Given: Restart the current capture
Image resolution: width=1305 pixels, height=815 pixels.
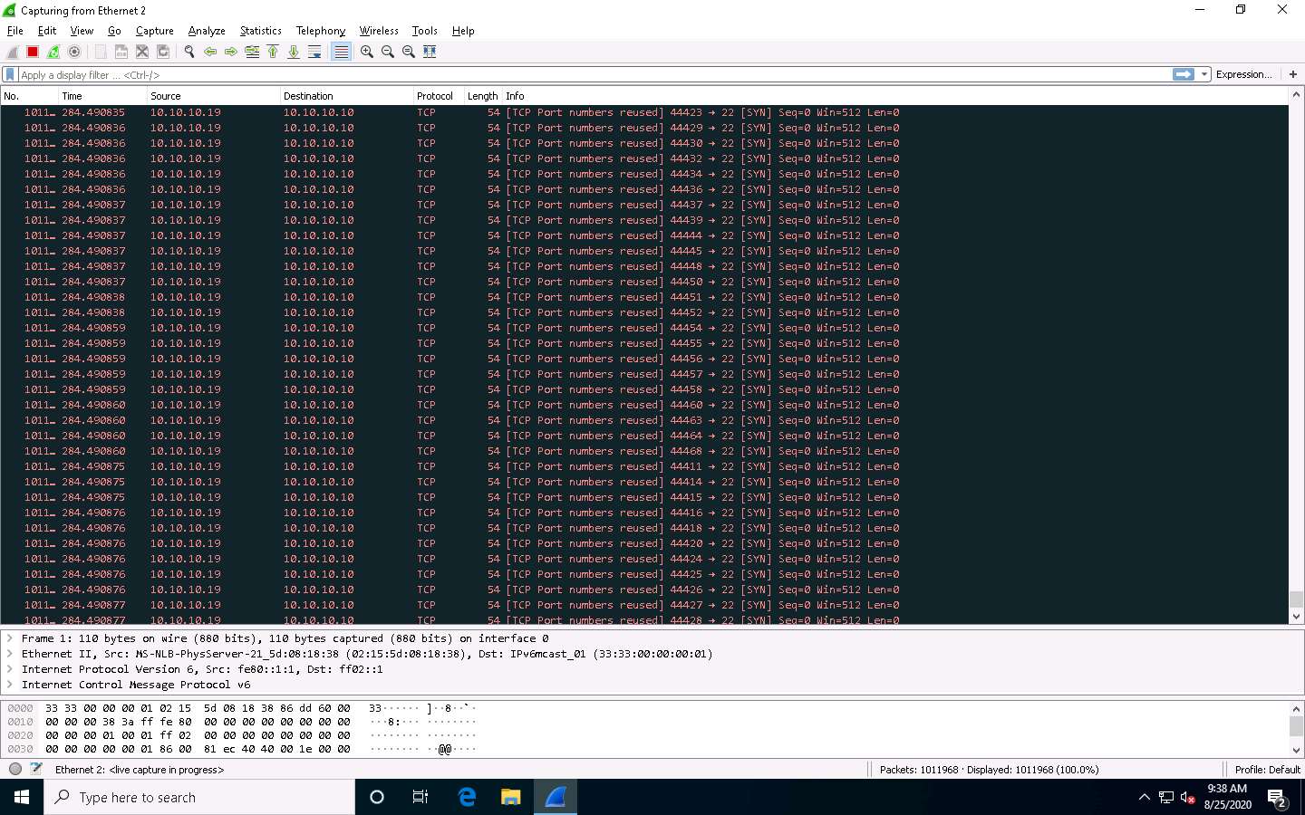Looking at the screenshot, I should click(x=53, y=52).
